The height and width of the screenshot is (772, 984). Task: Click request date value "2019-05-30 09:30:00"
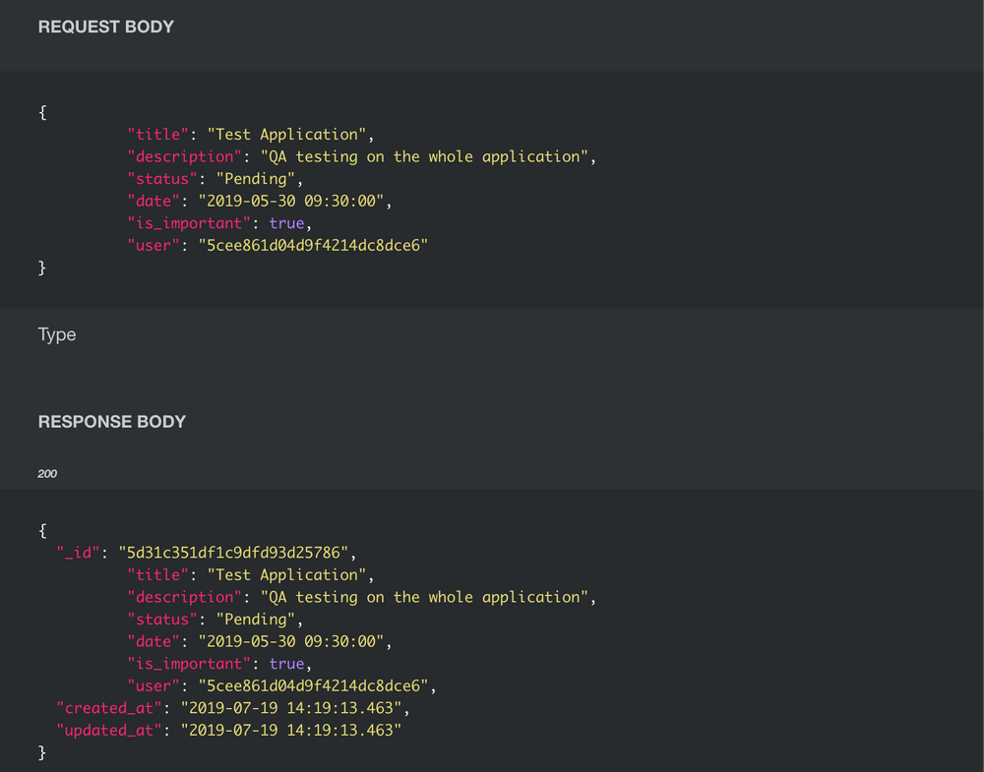coord(290,202)
